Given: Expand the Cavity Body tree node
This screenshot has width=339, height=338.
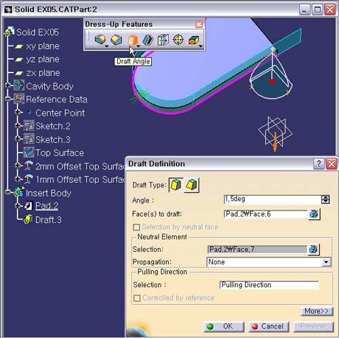Looking at the screenshot, I should [x=7, y=85].
